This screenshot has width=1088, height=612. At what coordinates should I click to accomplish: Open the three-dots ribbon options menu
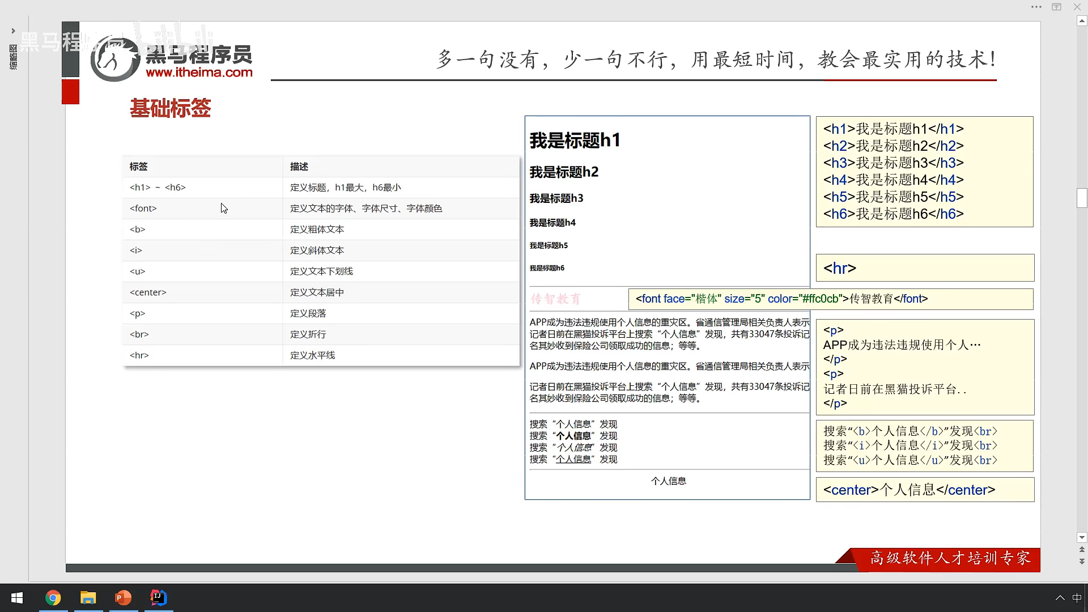point(1036,7)
